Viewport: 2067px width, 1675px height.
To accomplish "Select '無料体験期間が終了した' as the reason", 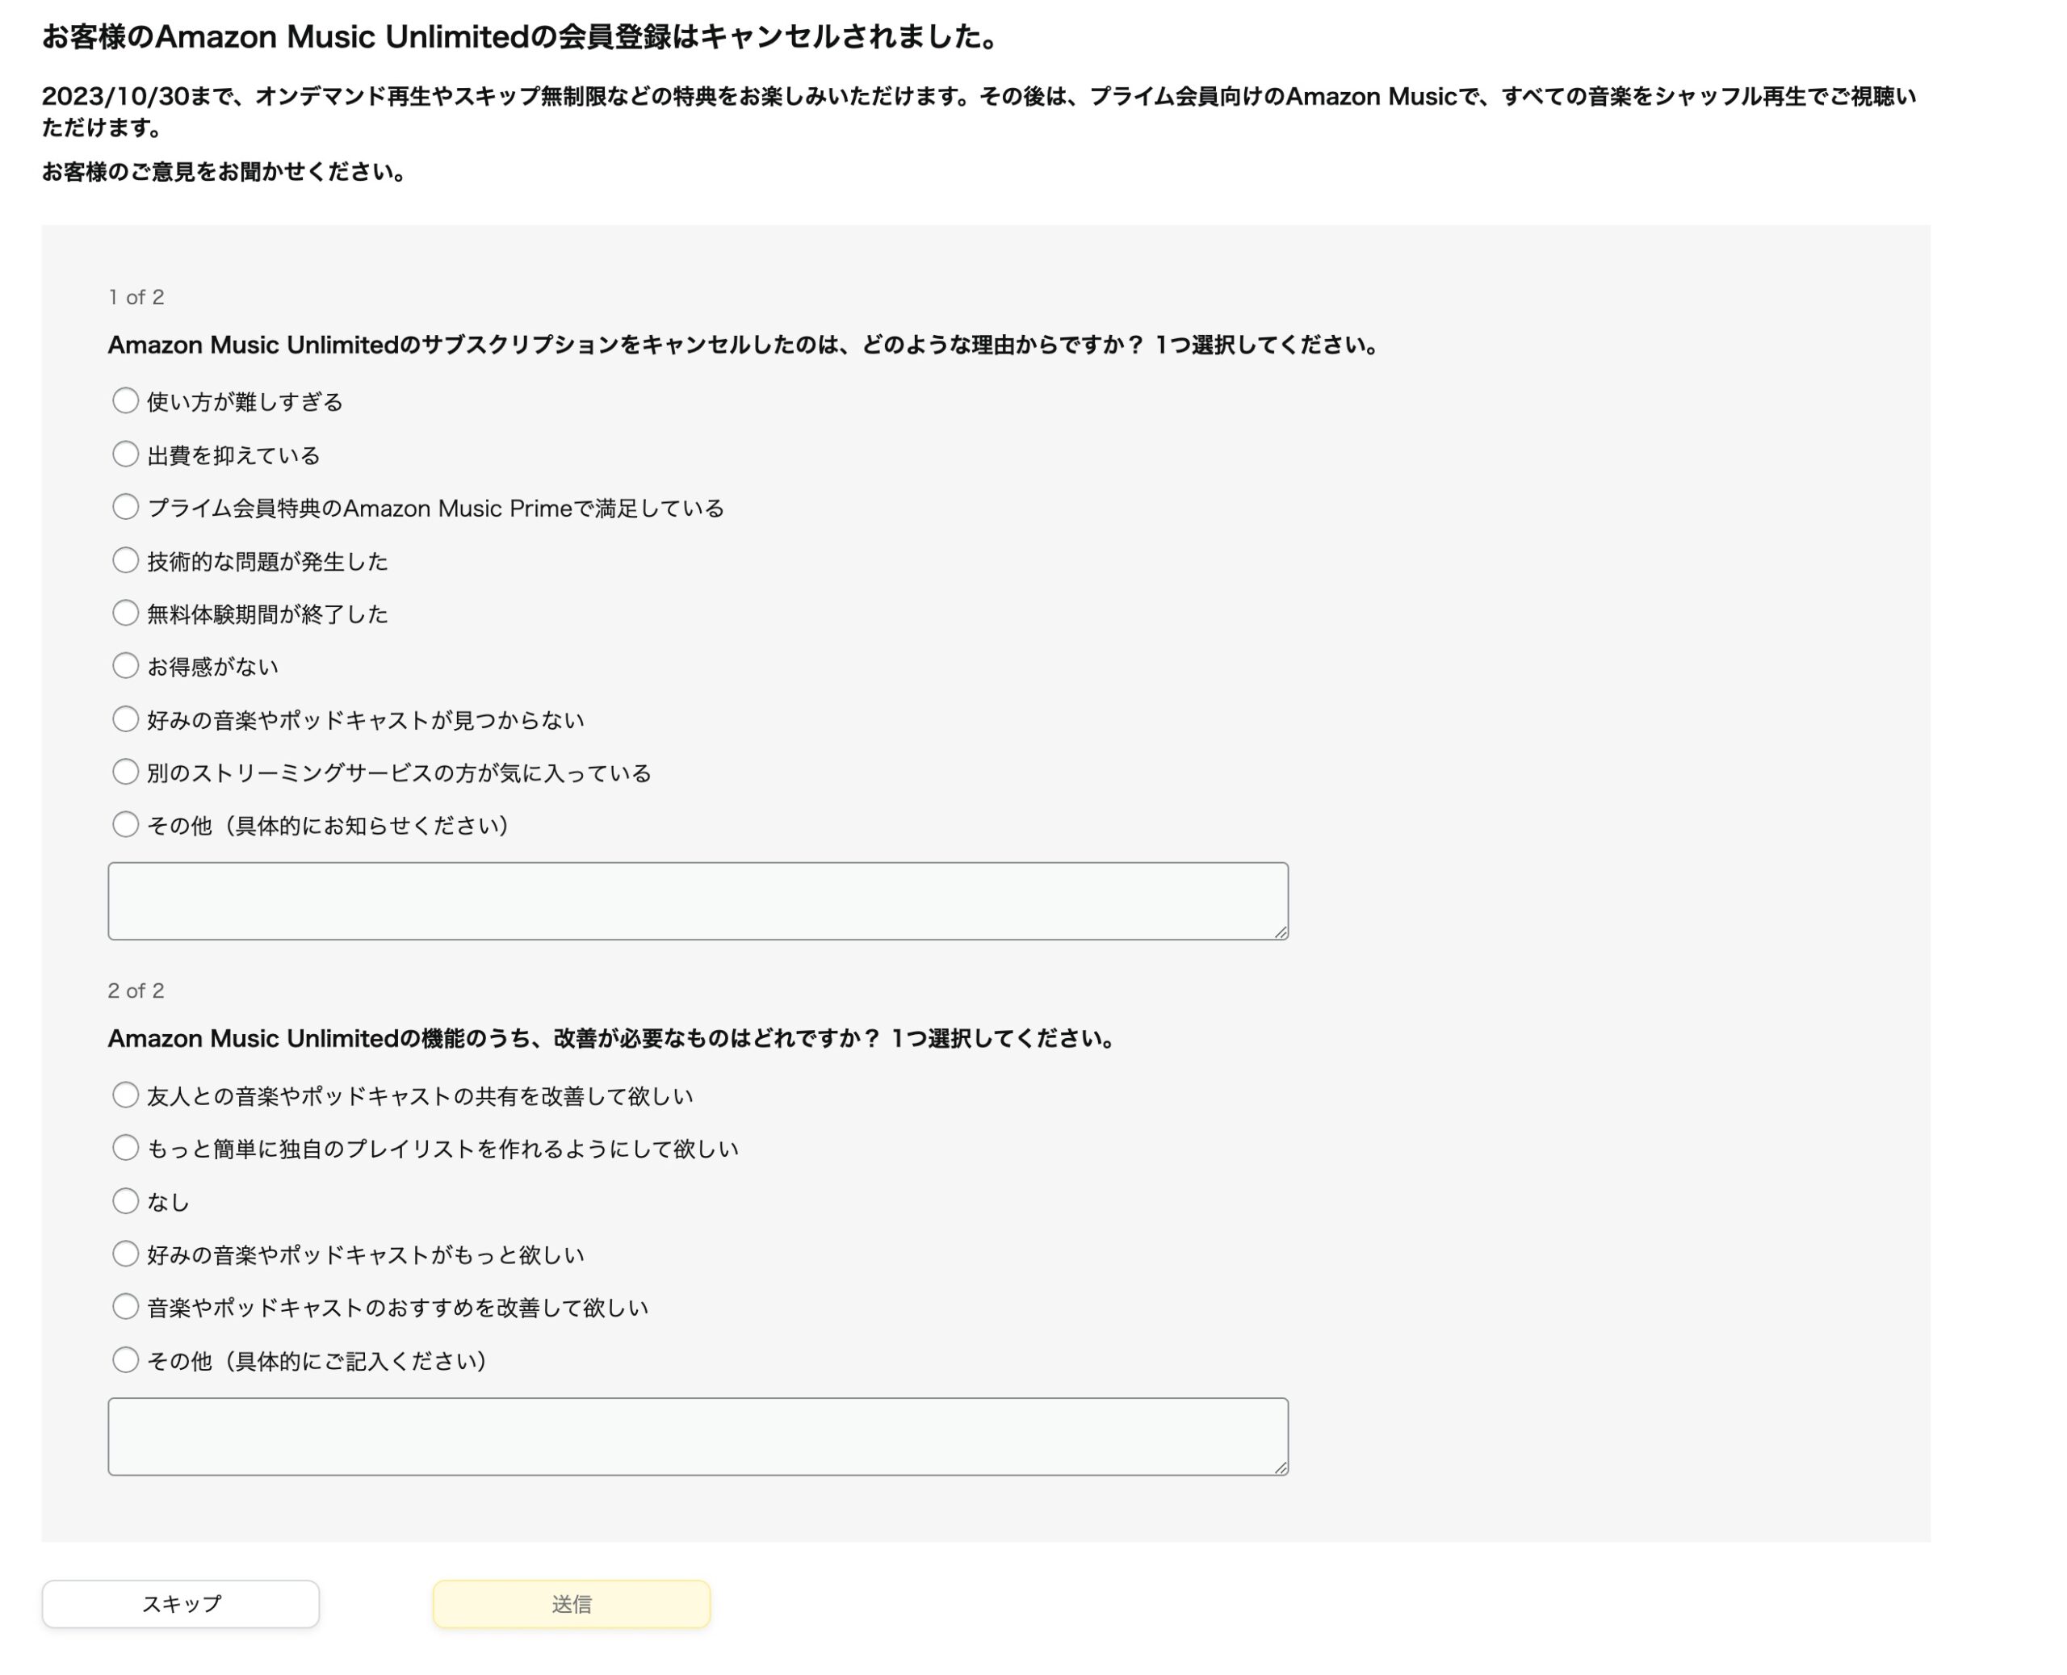I will [125, 613].
